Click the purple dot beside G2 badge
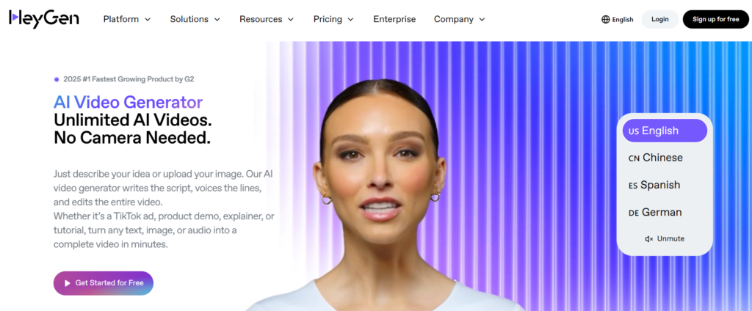 point(57,79)
